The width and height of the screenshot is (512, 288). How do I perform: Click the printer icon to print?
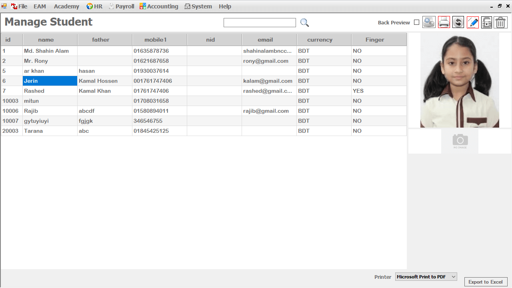pos(444,22)
